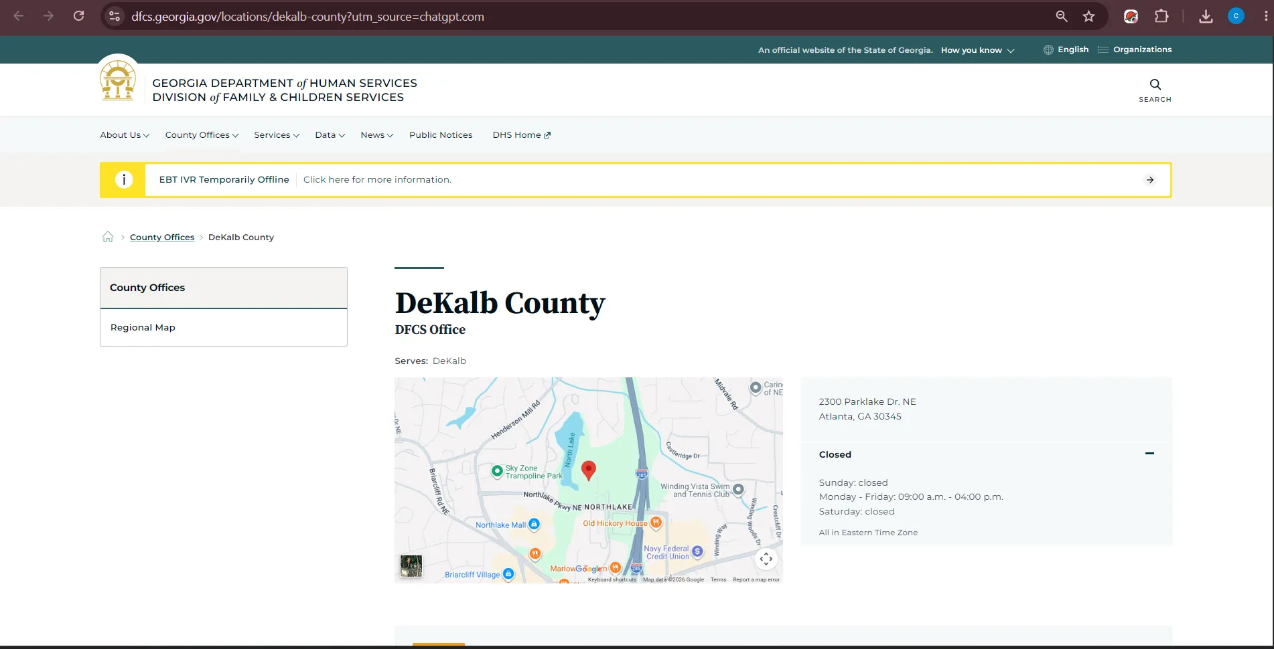Expand the About Us menu
The image size is (1274, 649).
click(x=125, y=135)
